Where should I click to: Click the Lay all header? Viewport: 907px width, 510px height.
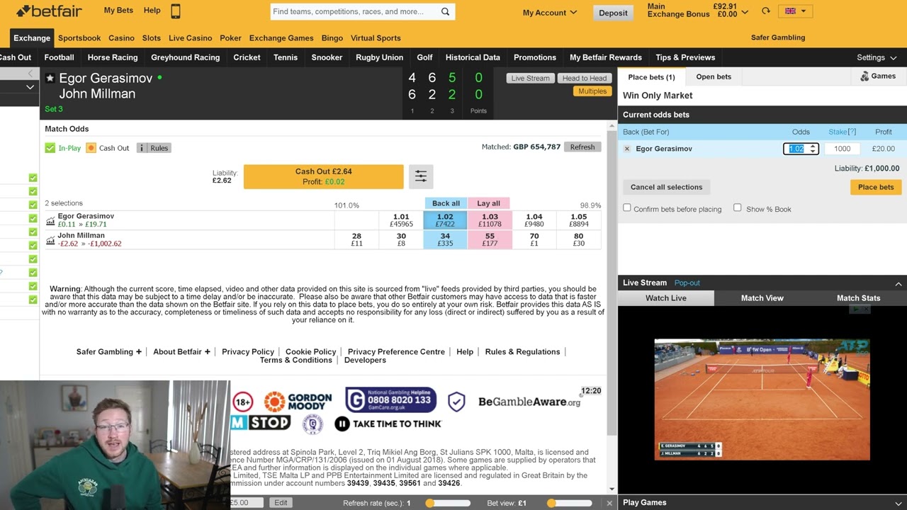coord(488,203)
